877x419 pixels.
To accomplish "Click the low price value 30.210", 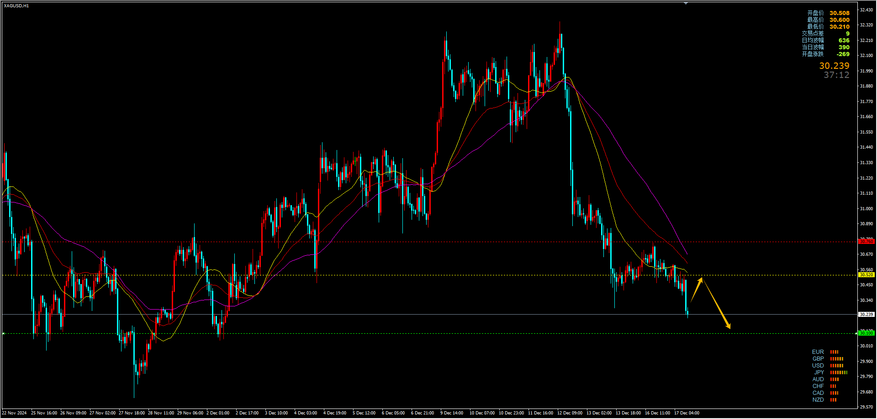I will pyautogui.click(x=840, y=27).
